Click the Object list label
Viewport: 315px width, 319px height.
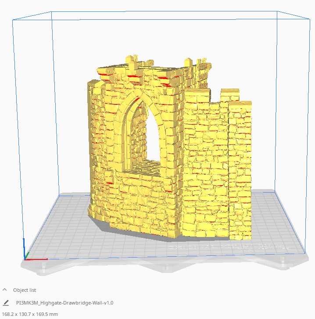coord(24,290)
